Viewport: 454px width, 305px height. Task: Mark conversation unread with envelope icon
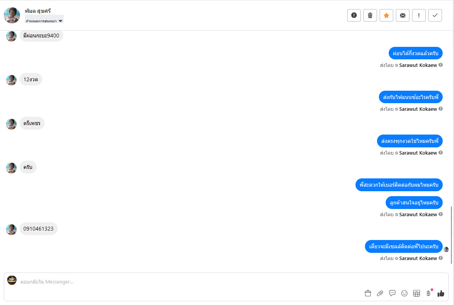(x=403, y=15)
